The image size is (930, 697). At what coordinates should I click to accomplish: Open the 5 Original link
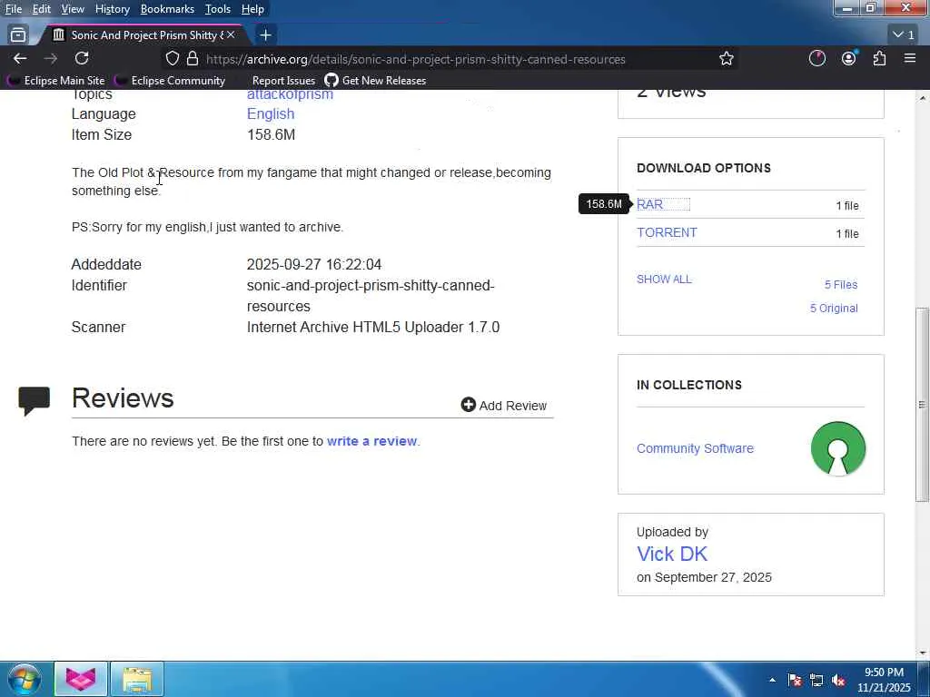(x=834, y=309)
